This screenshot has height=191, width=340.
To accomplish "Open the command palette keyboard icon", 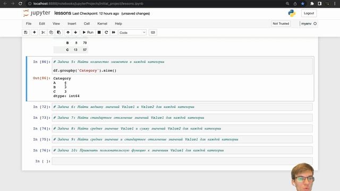I will pos(153,32).
